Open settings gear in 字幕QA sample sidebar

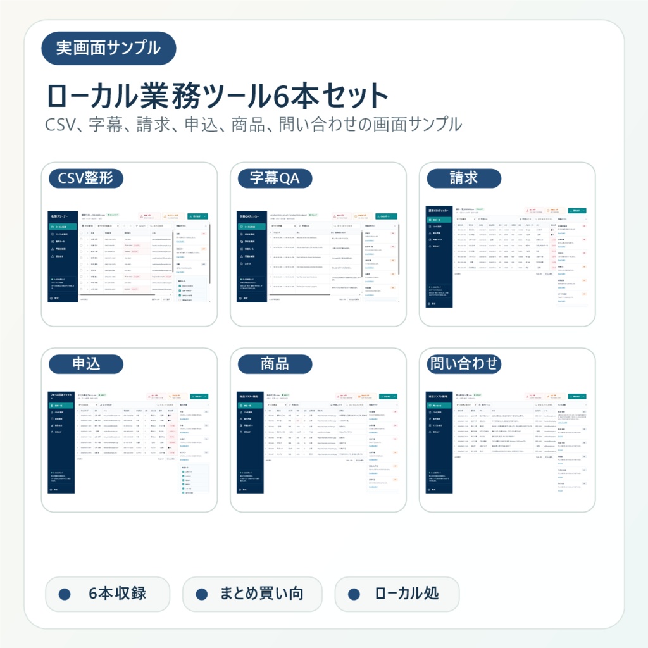click(240, 298)
